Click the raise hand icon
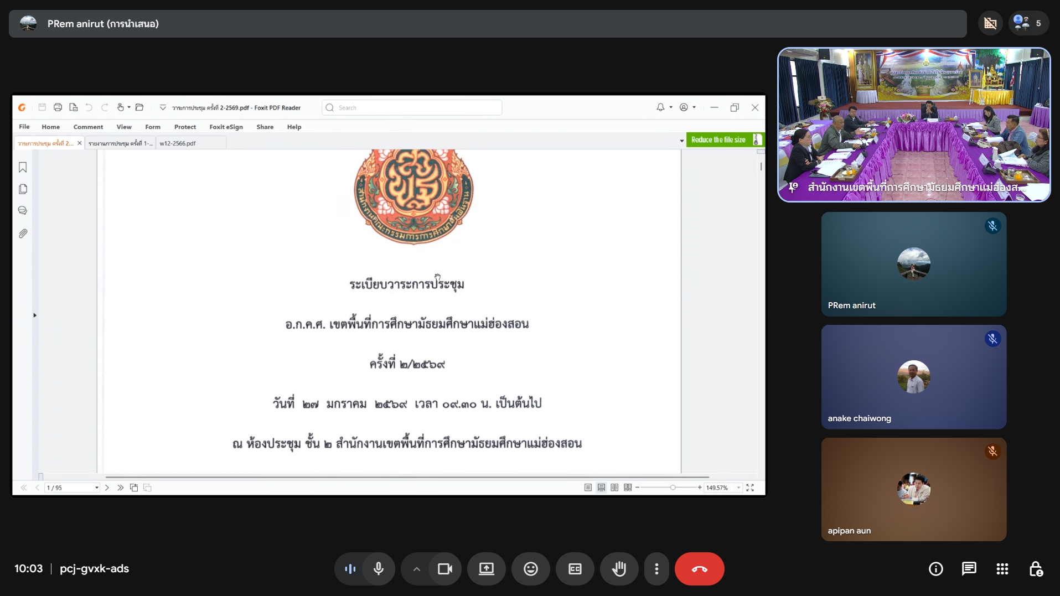 pos(619,569)
